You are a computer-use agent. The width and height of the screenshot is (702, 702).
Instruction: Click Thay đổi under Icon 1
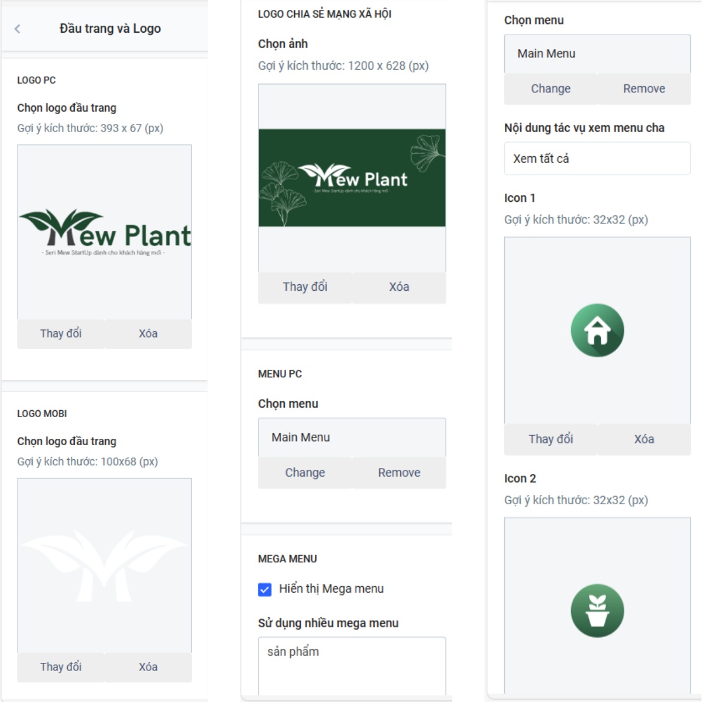click(x=550, y=439)
